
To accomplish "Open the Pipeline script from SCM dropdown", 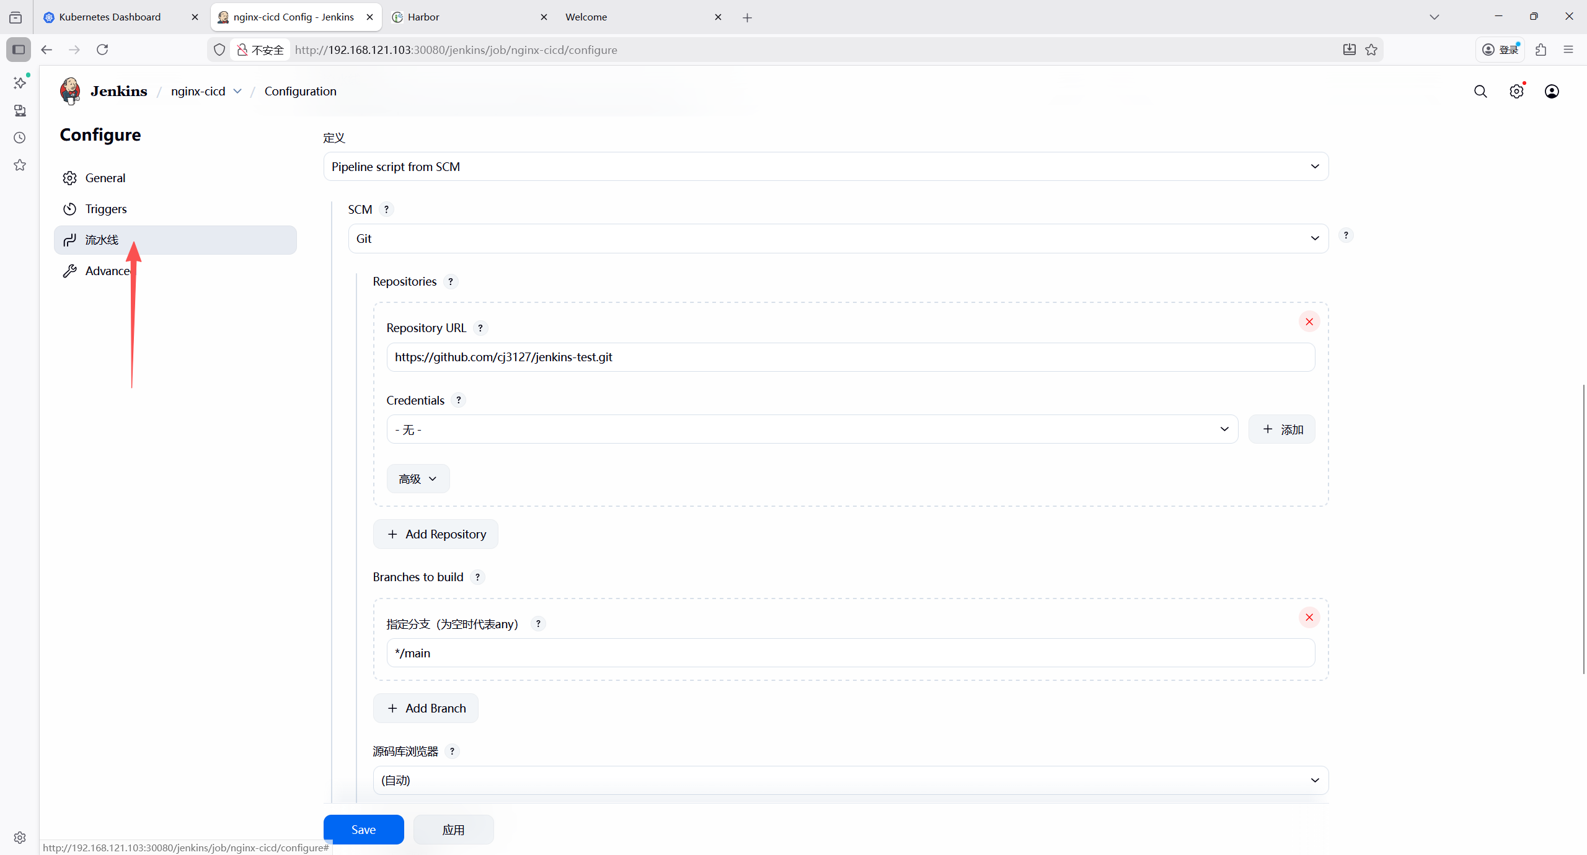I will tap(826, 167).
